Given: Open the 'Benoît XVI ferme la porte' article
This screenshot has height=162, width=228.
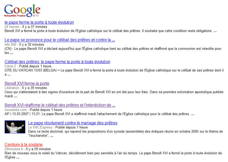Looking at the screenshot, I should click(x=27, y=84).
